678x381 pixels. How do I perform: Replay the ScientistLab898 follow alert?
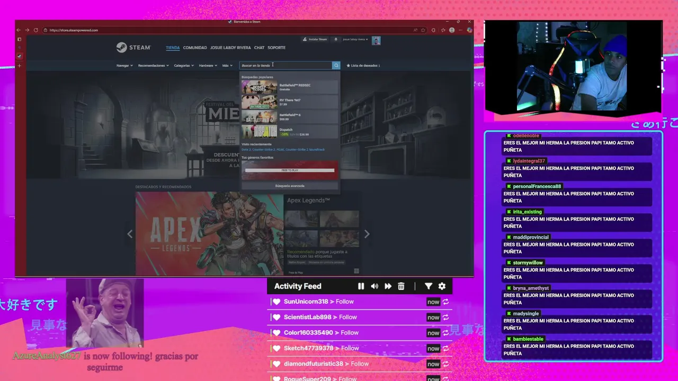click(446, 317)
